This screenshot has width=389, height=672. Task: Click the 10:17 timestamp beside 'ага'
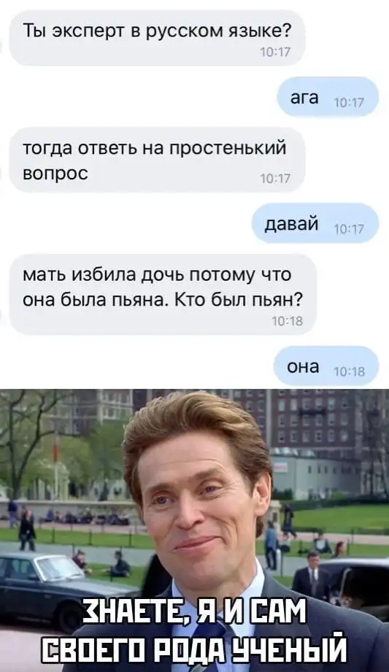click(x=348, y=103)
